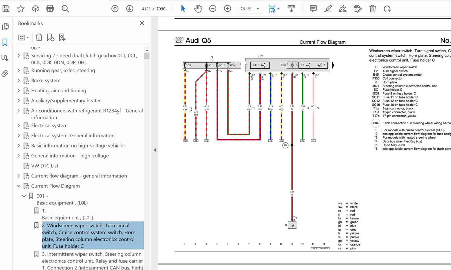Delete selected bookmark with trash icon

[x=39, y=37]
